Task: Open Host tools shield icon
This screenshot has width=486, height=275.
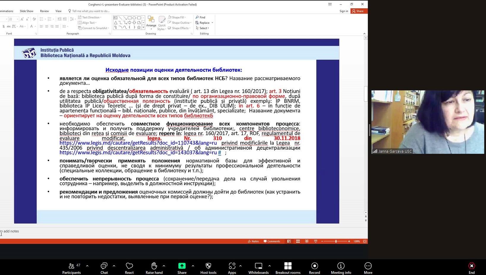Action: click(x=208, y=266)
